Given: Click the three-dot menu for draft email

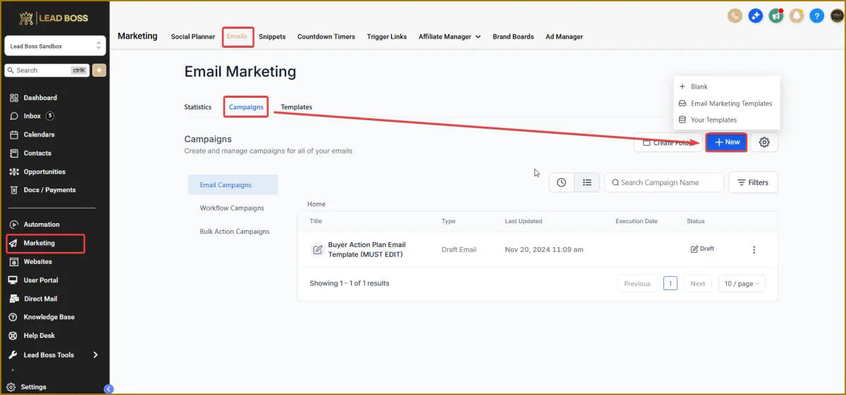Looking at the screenshot, I should 754,250.
